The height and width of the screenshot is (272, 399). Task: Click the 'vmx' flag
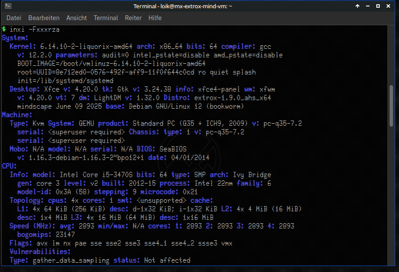[x=227, y=243]
